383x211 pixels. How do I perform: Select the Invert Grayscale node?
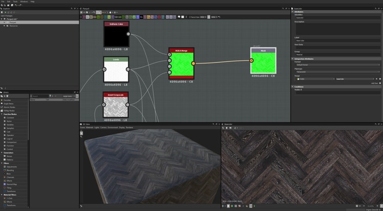[x=116, y=107]
